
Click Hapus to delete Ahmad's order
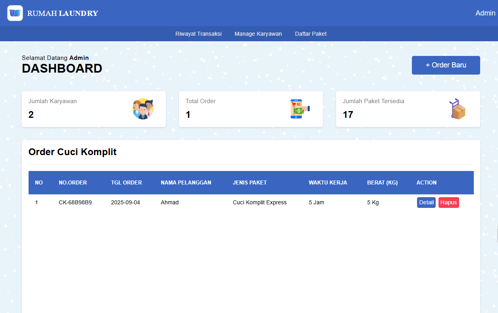point(448,202)
